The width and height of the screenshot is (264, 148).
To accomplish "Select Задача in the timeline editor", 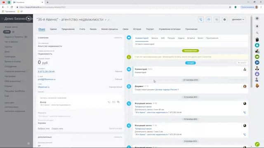I will (x=181, y=38).
